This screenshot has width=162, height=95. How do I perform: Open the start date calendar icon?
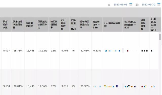coord(131,5)
